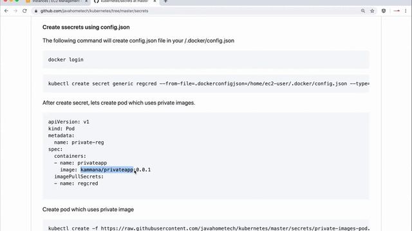
Task: Open the Chrome three-dot menu
Action: point(406,11)
